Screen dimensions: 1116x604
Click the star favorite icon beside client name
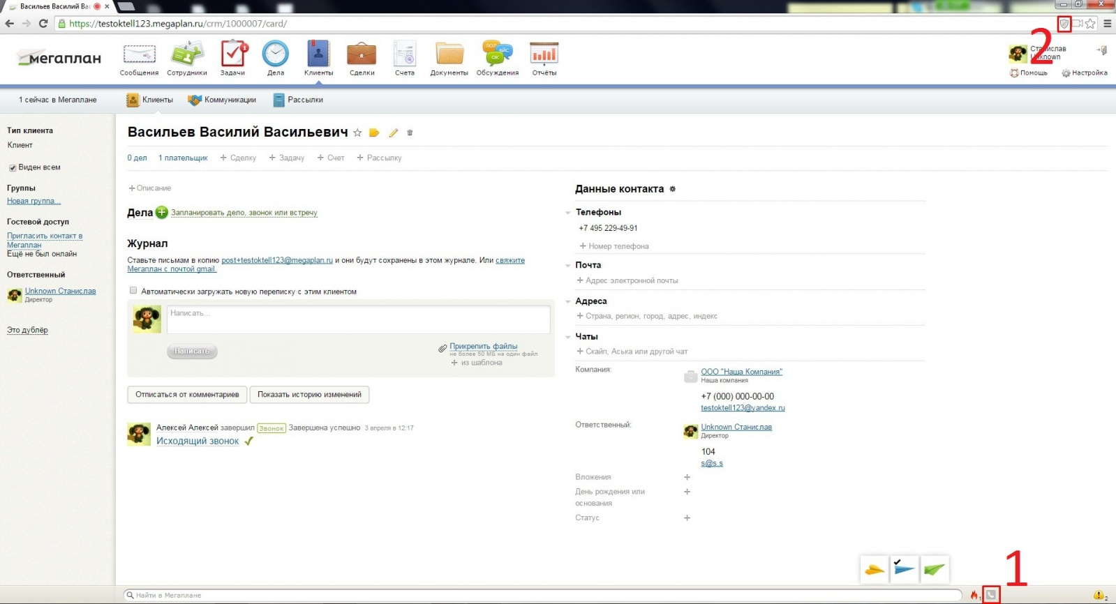(x=357, y=133)
